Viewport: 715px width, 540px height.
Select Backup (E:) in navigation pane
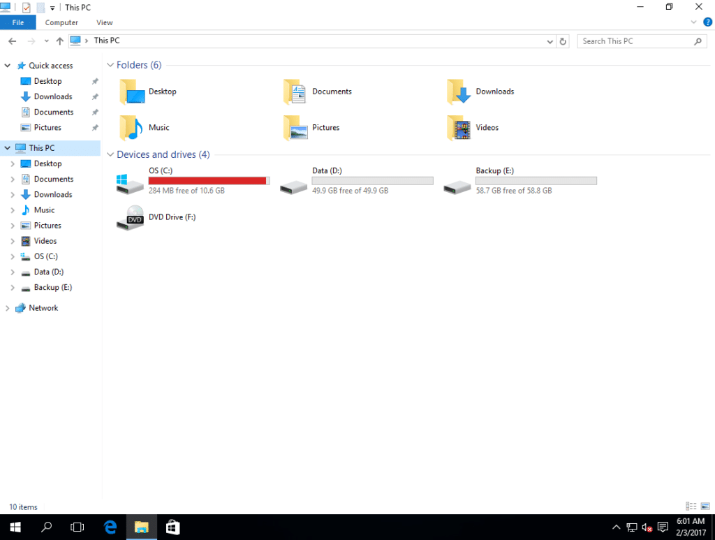(52, 287)
